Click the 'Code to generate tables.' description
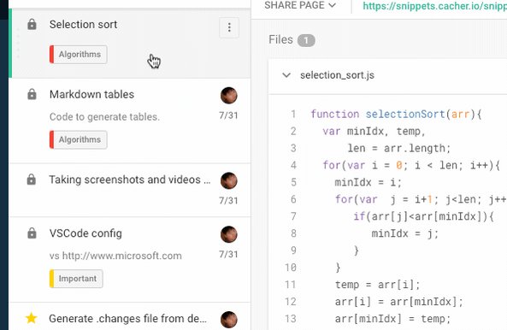The image size is (507, 330). [x=105, y=116]
